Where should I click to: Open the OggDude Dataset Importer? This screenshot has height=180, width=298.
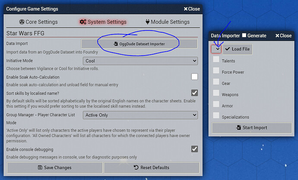(139, 44)
